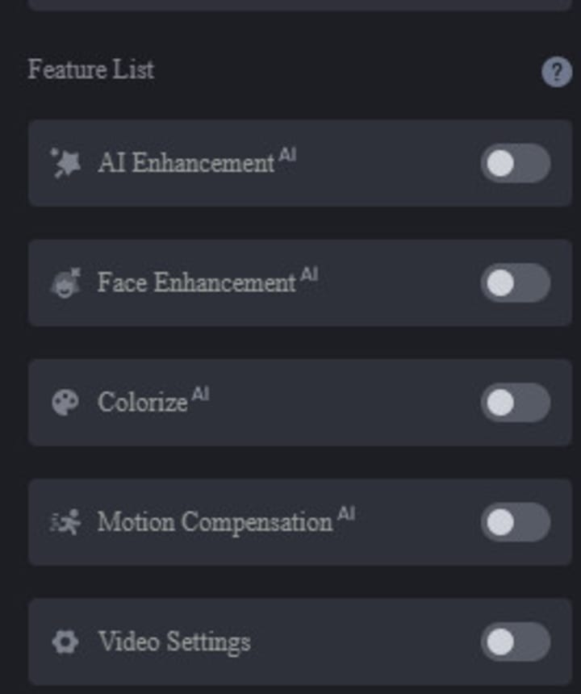Click the Motion Compensation label text
581x694 pixels.
pos(215,522)
